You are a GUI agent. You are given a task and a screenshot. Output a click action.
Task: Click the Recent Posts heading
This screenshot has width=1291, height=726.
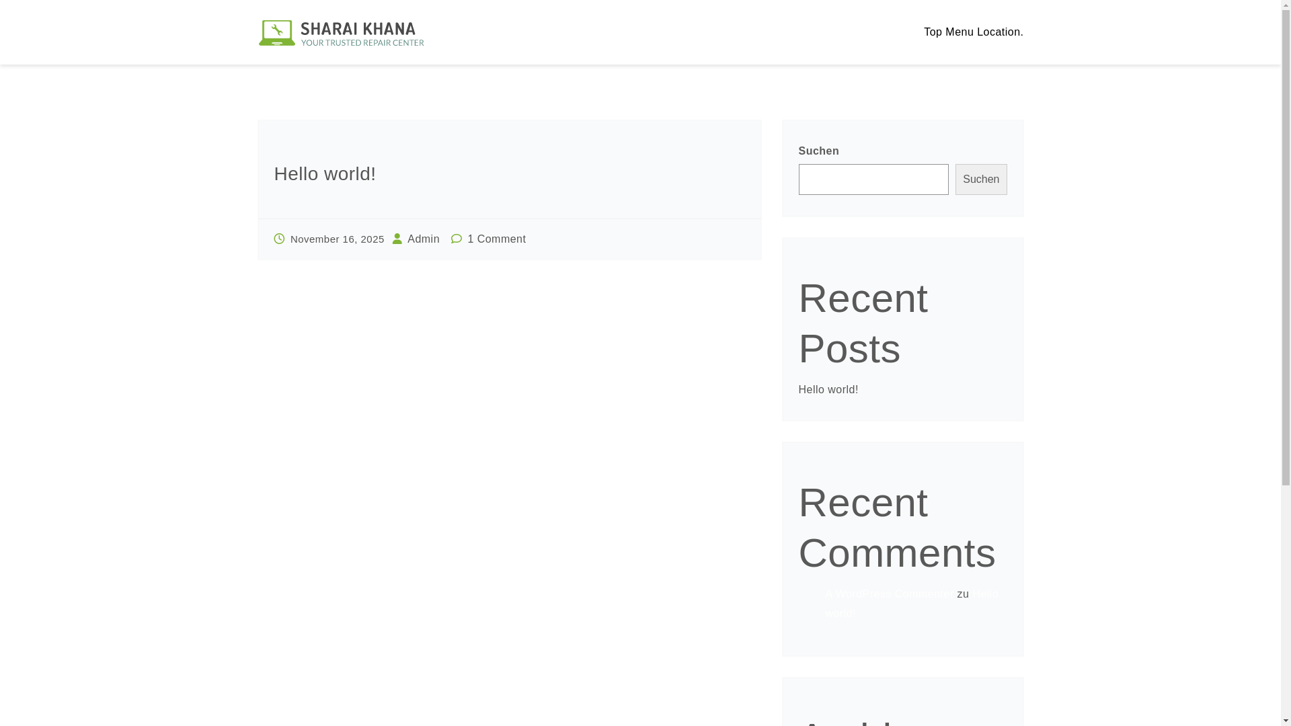click(863, 323)
